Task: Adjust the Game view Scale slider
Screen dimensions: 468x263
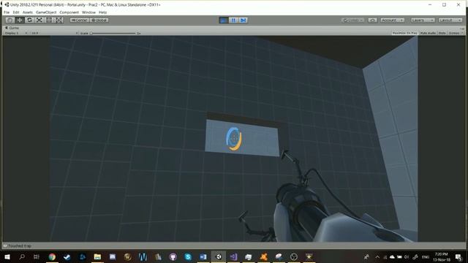Action: click(x=113, y=33)
